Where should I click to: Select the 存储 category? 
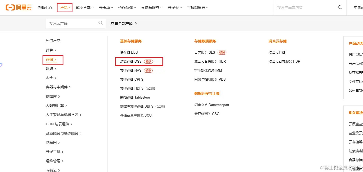point(51,59)
